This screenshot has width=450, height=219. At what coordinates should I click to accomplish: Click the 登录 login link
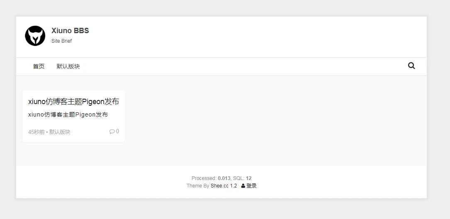click(251, 186)
